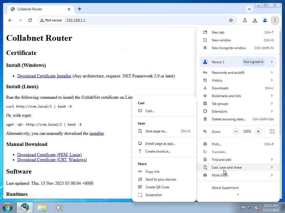This screenshot has height=213, width=285.
Task: Expand the History submenu
Action: pos(238,80)
